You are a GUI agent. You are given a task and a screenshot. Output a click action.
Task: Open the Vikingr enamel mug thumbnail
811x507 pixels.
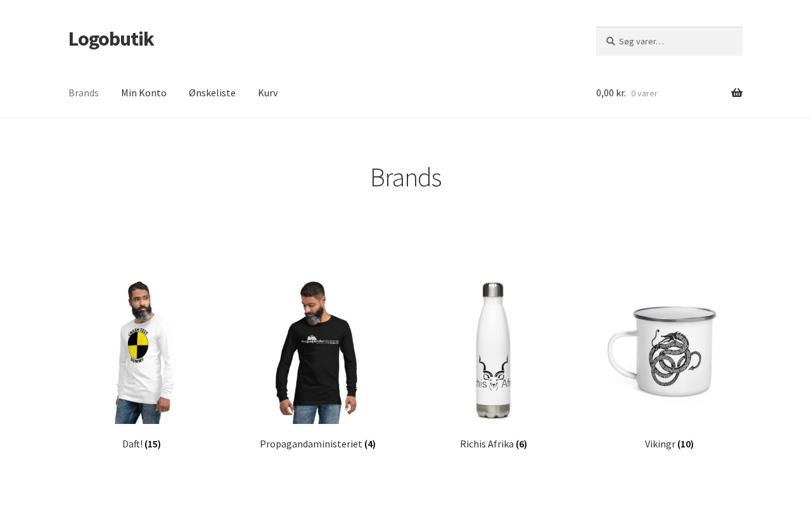click(669, 352)
